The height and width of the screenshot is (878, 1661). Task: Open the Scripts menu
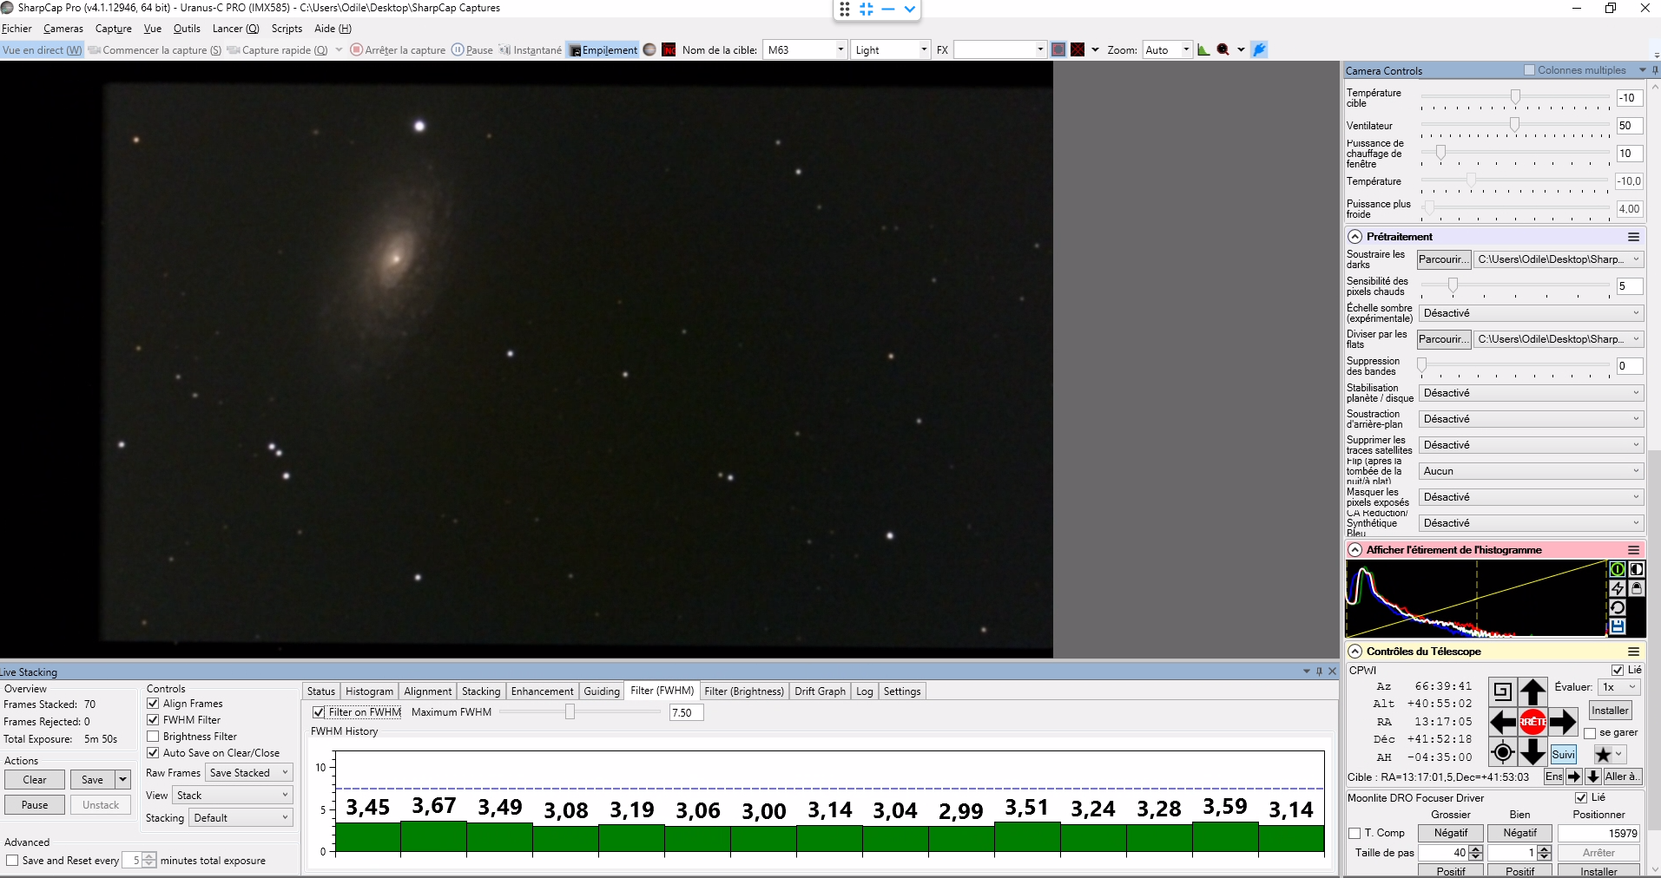(x=287, y=29)
